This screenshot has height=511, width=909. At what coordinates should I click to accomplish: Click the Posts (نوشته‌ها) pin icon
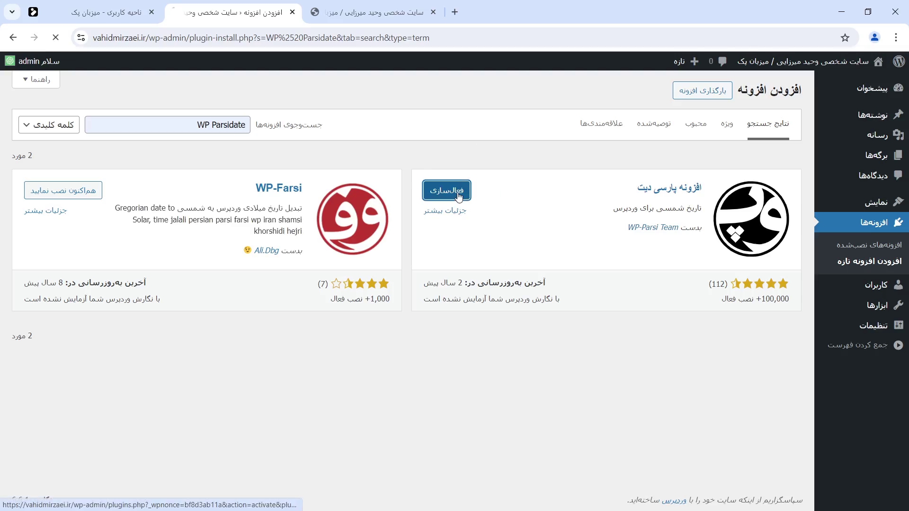coord(898,115)
